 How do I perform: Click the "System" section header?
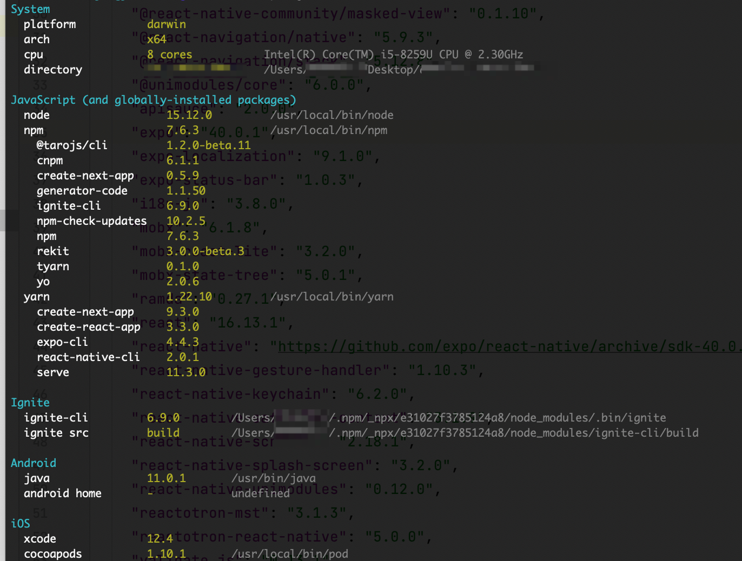coord(30,9)
